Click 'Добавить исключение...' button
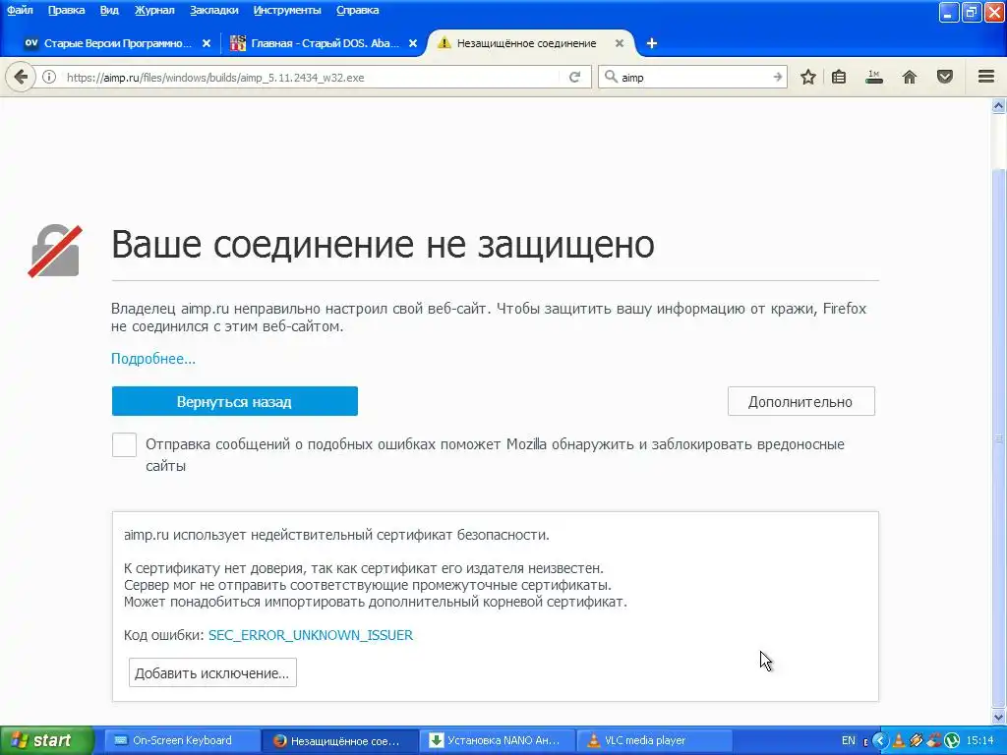Screen dimensions: 1007x755 point(212,672)
